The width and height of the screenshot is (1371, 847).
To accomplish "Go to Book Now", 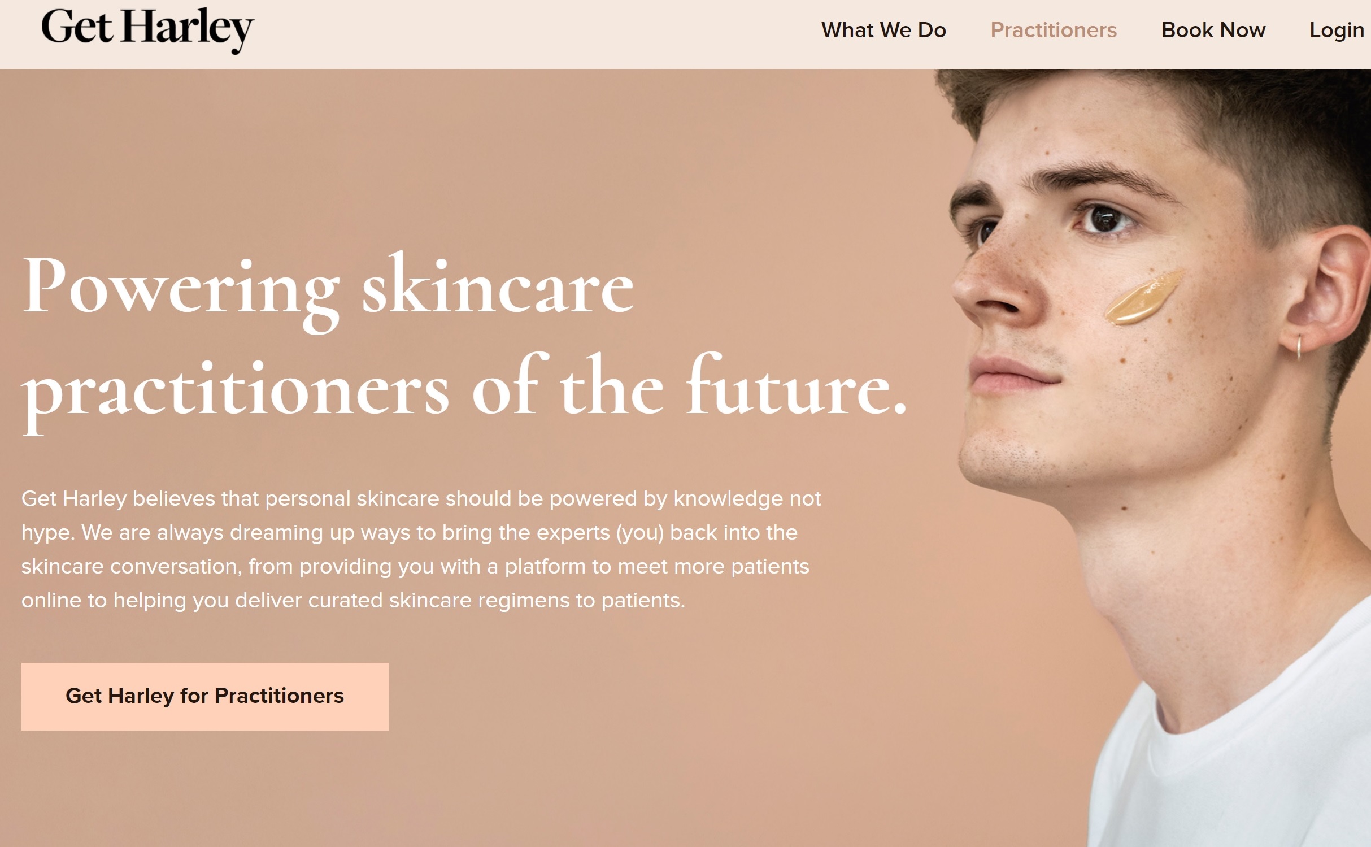I will pos(1213,30).
